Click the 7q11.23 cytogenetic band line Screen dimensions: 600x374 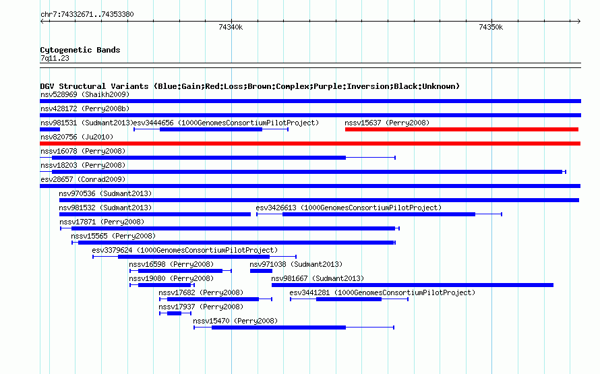pyautogui.click(x=310, y=65)
